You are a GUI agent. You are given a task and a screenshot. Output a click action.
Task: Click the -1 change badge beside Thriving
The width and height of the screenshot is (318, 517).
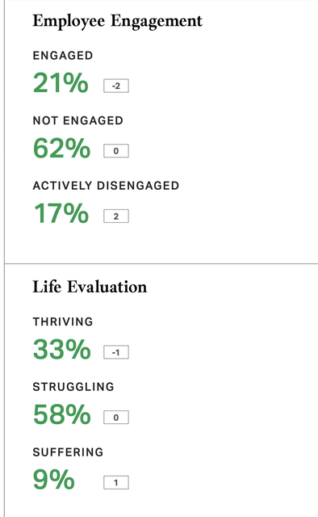(116, 352)
